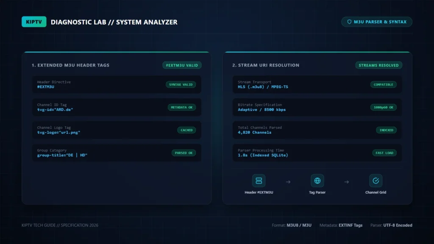This screenshot has height=244, width=434.
Task: Click the Tag Parser step label
Action: (x=317, y=192)
